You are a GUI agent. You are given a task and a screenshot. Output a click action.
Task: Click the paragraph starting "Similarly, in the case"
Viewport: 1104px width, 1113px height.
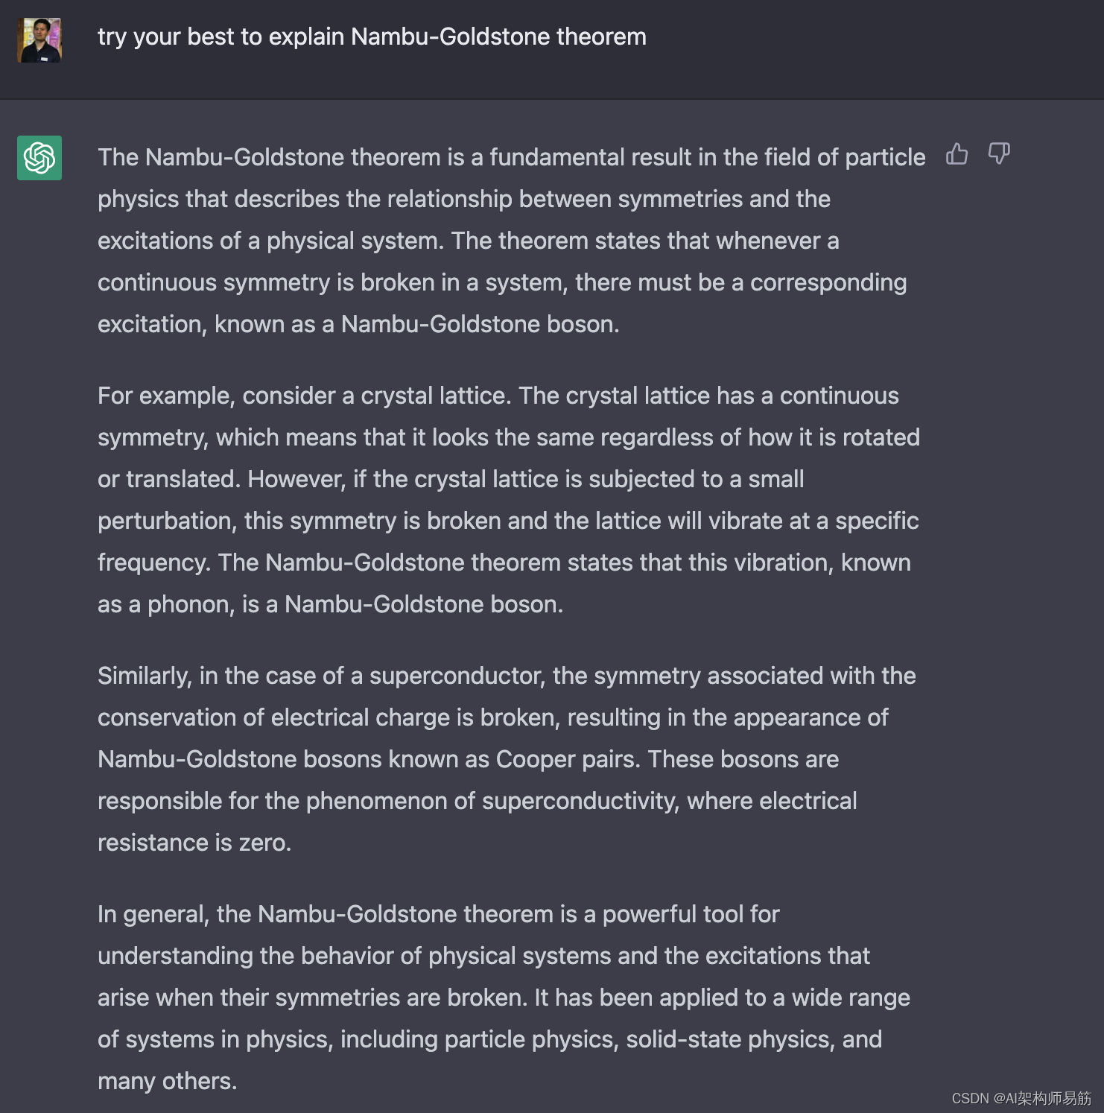pyautogui.click(x=507, y=759)
